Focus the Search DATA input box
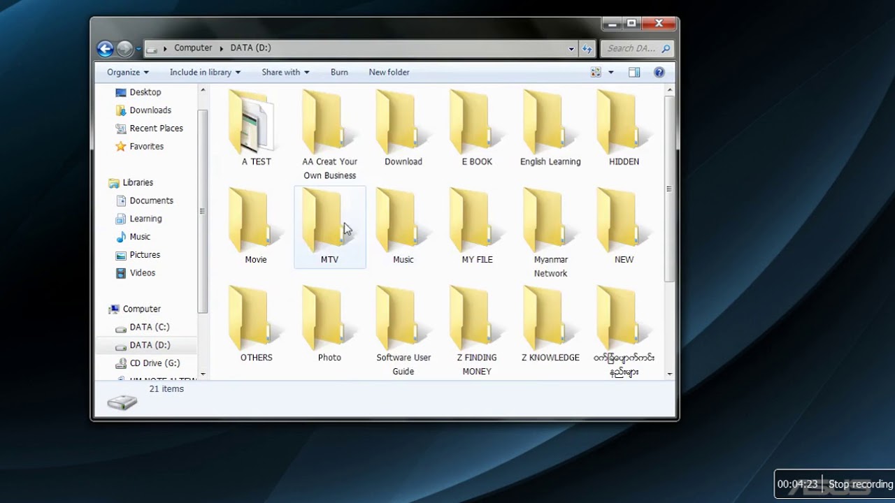This screenshot has width=895, height=503. click(631, 48)
